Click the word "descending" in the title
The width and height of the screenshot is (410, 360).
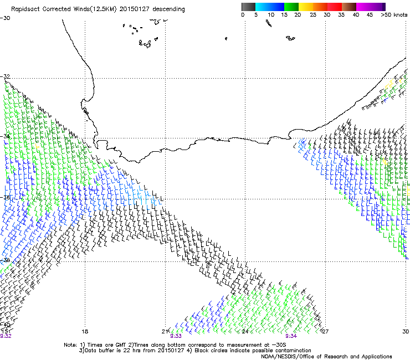168,9
